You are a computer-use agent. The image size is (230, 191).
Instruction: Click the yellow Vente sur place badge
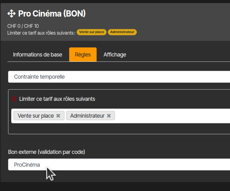click(92, 32)
